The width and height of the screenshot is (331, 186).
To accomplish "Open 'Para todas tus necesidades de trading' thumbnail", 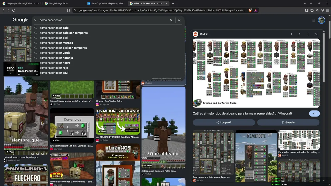I will [299, 140].
